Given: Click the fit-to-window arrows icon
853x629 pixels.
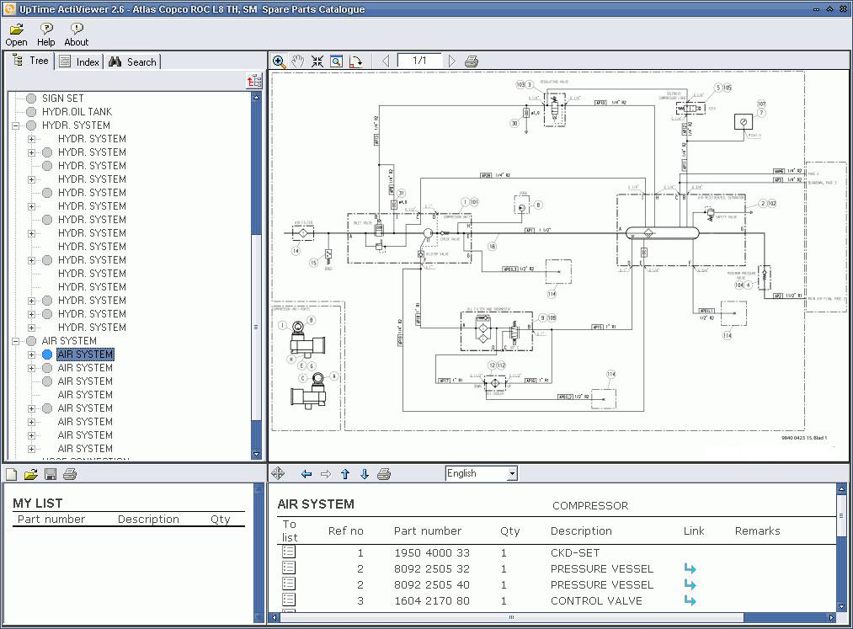Looking at the screenshot, I should tap(317, 61).
